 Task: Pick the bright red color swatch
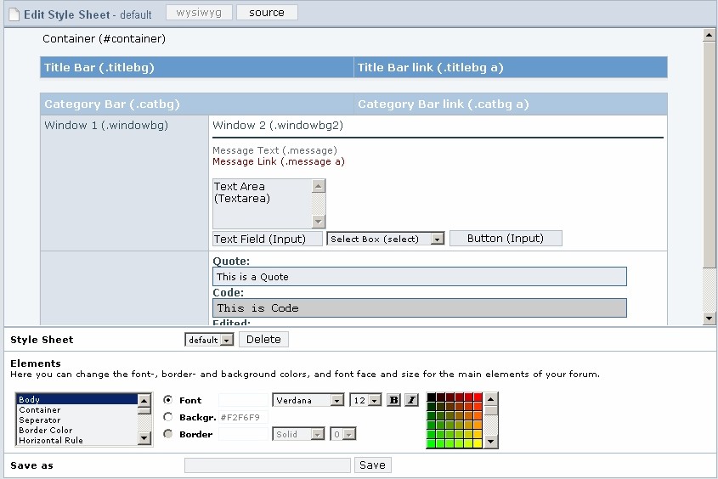(478, 397)
